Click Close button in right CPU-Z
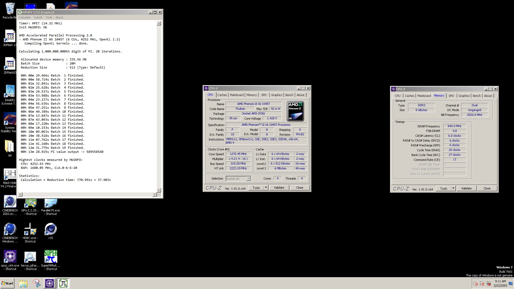 487,188
